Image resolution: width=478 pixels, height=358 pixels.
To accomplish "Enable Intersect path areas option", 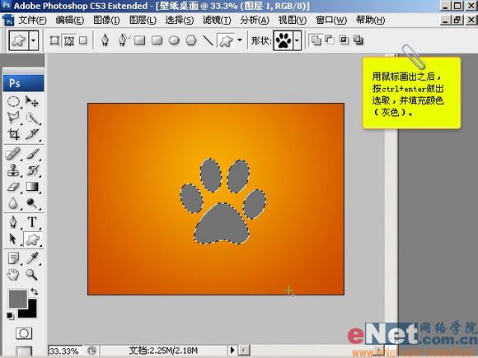I will click(344, 40).
